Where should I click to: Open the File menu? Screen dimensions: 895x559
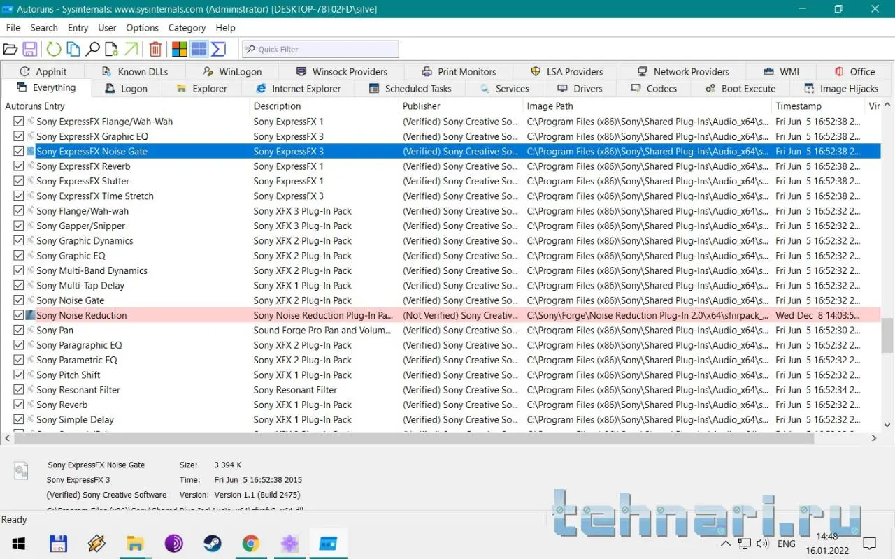point(13,28)
